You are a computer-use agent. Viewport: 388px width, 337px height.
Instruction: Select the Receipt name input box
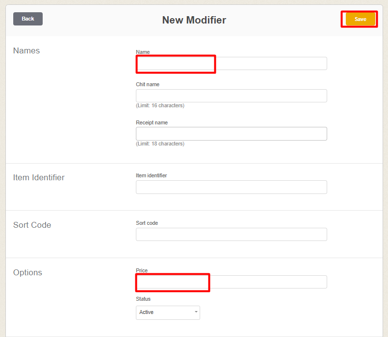point(231,134)
